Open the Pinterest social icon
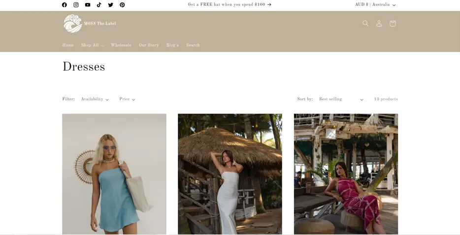The height and width of the screenshot is (235, 460). point(122,5)
